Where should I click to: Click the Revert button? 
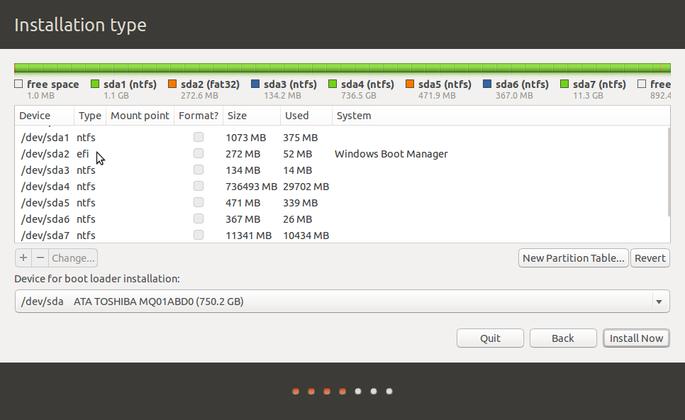click(x=650, y=258)
